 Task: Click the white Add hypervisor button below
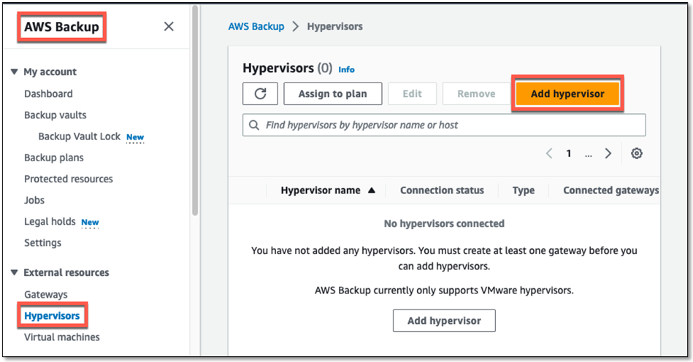pyautogui.click(x=444, y=320)
